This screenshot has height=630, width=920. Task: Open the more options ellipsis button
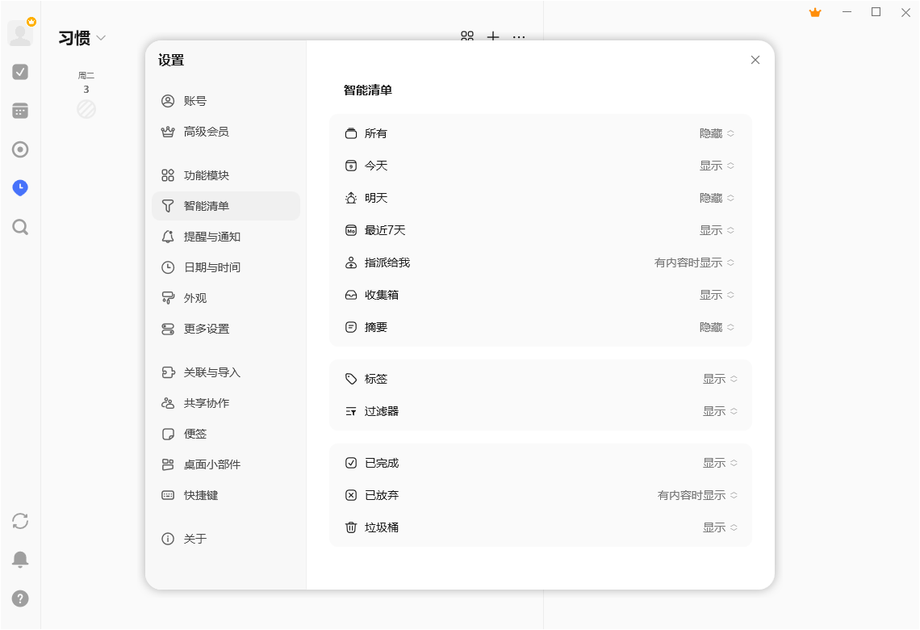[519, 37]
